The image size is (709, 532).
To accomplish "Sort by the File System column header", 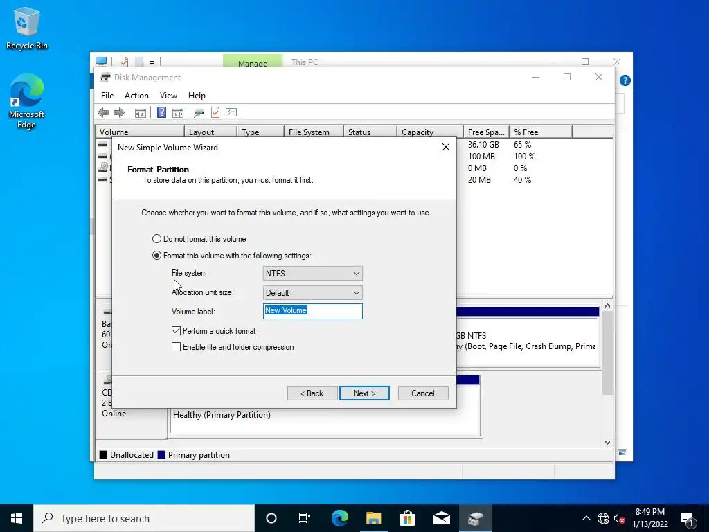I will pyautogui.click(x=314, y=132).
